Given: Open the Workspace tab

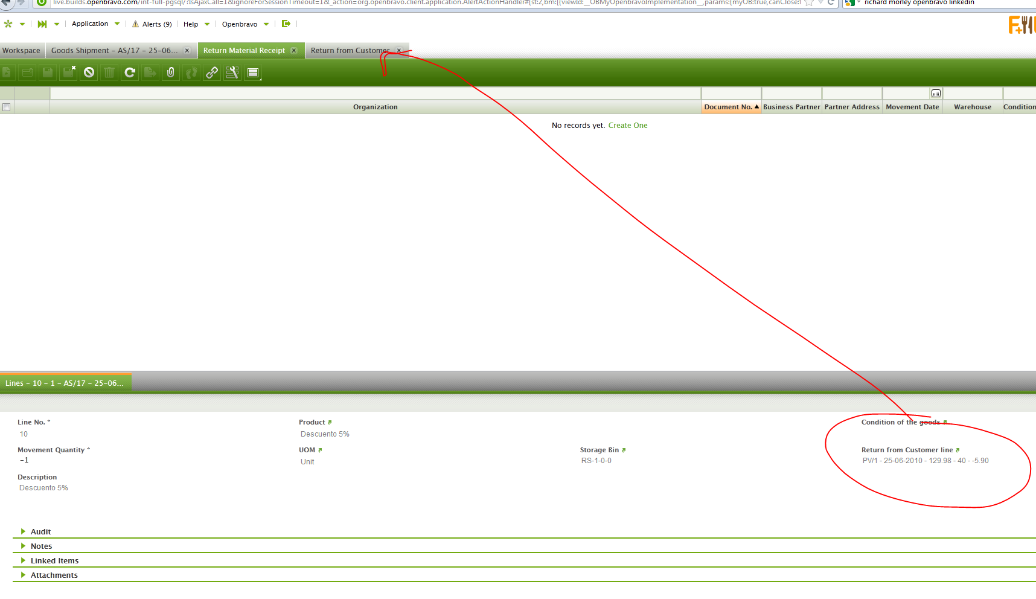Looking at the screenshot, I should click(22, 51).
